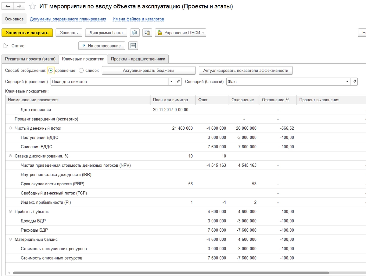366x276 pixels.
Task: Collapse the Прибыль / убыток group
Action: (11, 211)
